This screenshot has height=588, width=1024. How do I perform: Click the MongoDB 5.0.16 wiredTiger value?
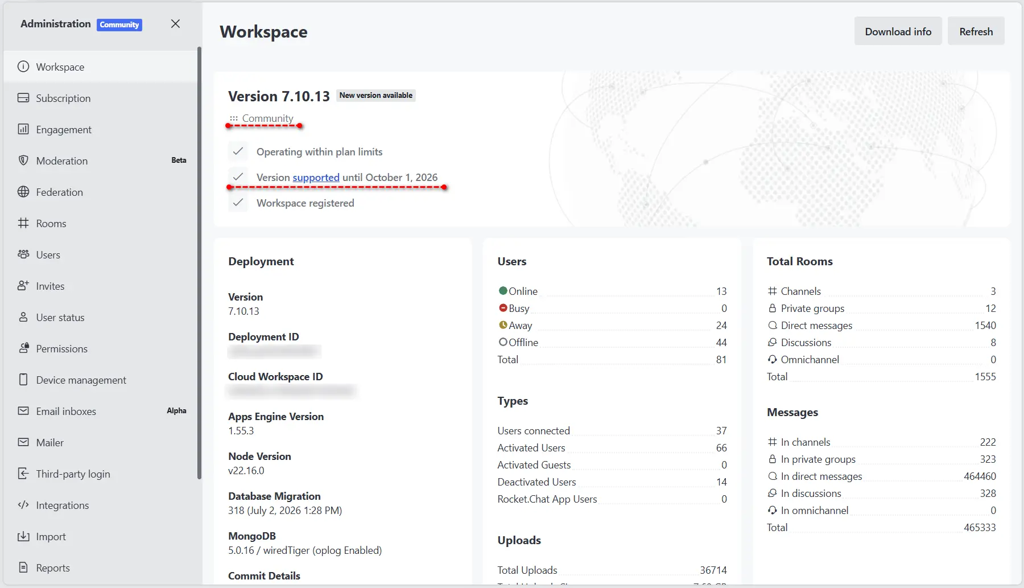click(305, 550)
